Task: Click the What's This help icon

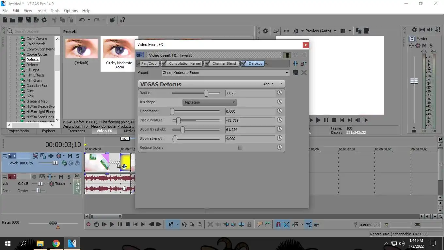Action: (x=122, y=20)
